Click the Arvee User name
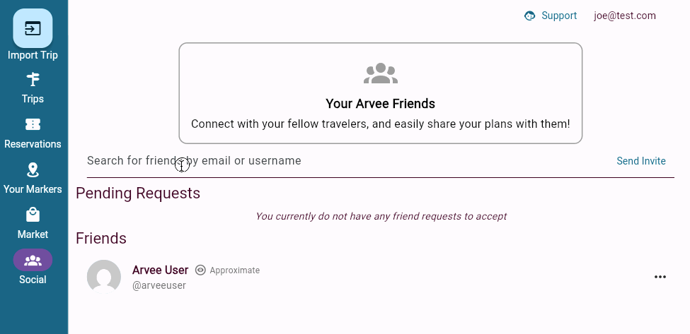 click(x=161, y=270)
